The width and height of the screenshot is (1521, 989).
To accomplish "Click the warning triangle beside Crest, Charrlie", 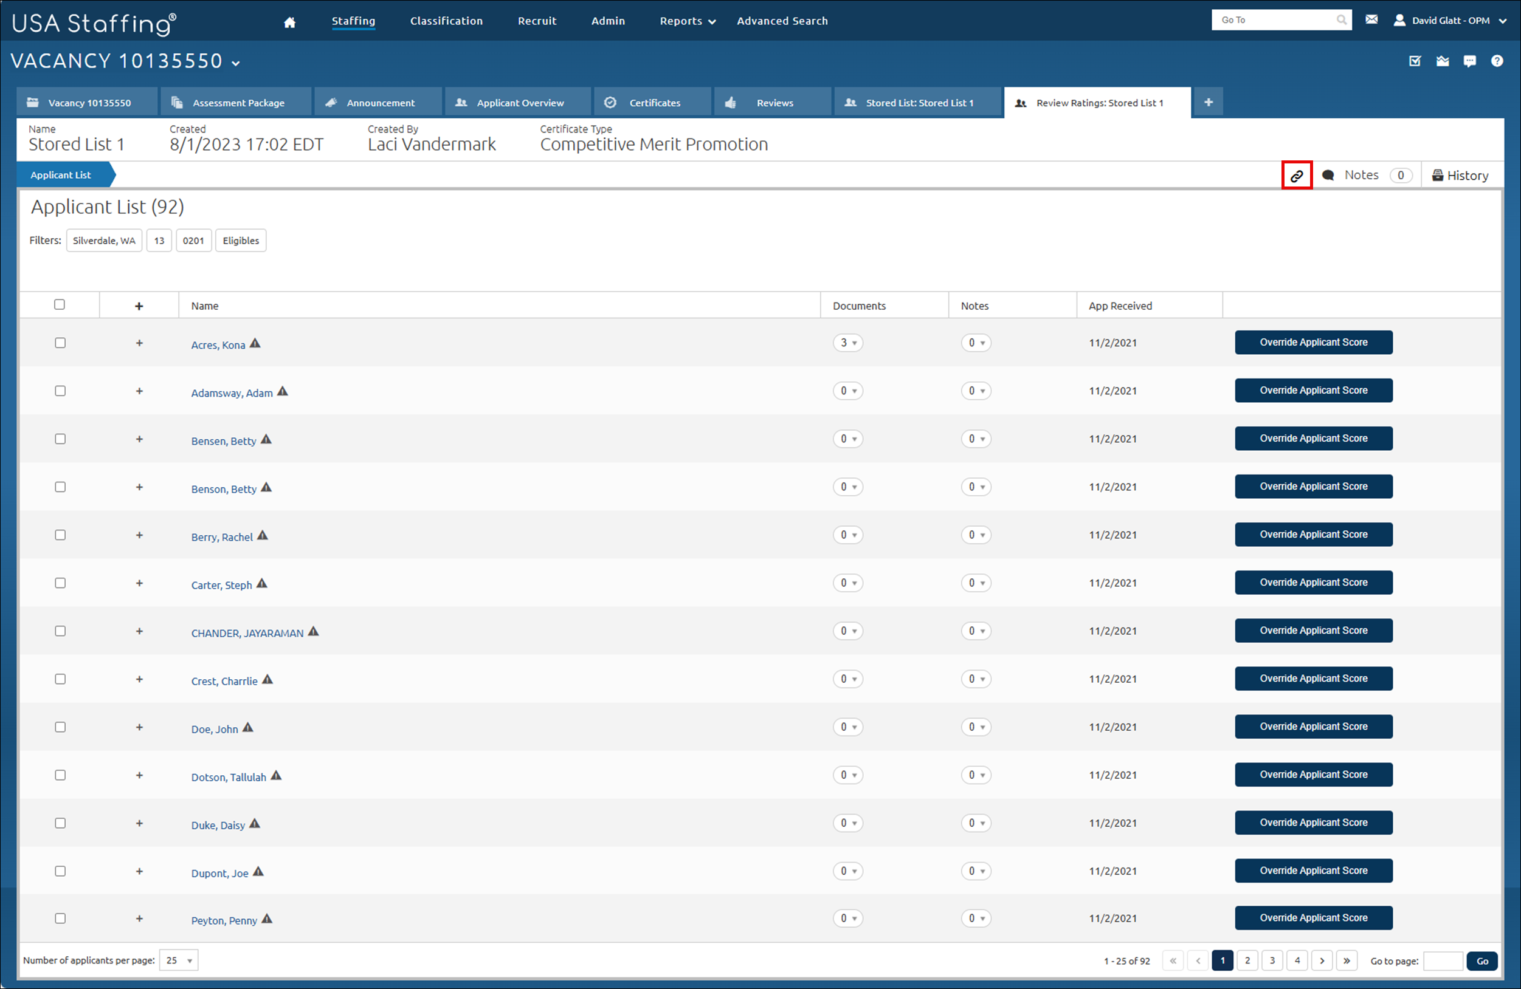I will [267, 679].
